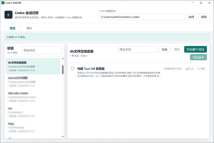
Task: Focus the 筛选会话 filter field
Action: [137, 50]
